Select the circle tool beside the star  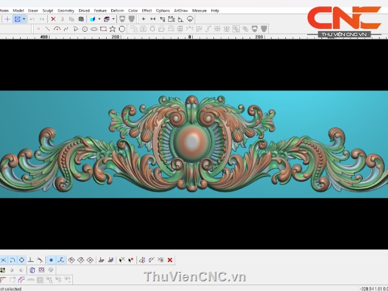click(122, 29)
